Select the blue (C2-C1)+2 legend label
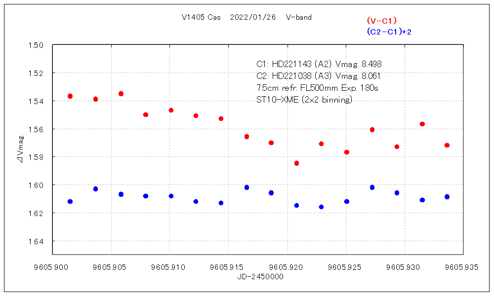The height and width of the screenshot is (296, 494). coord(389,32)
